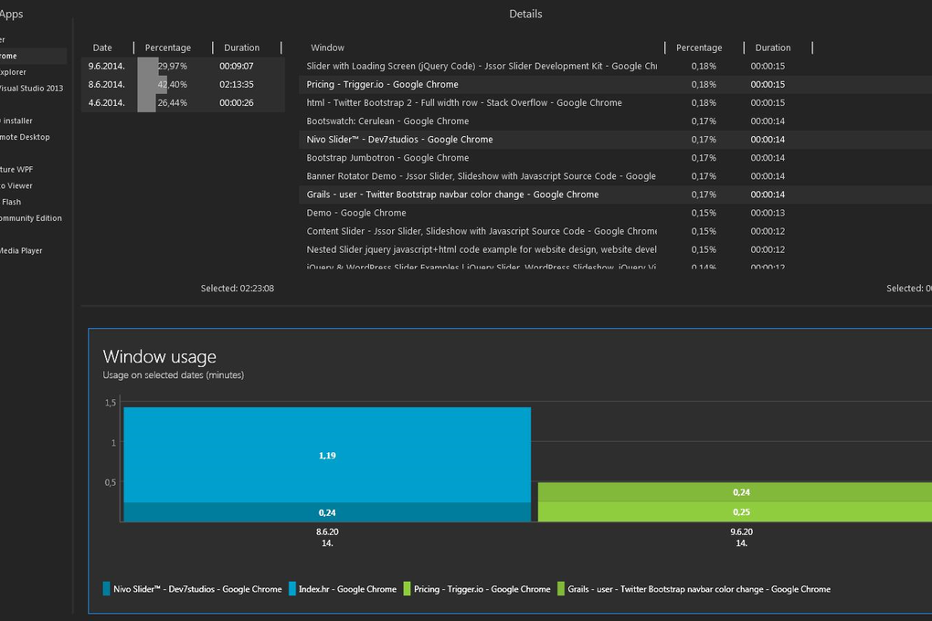
Task: Click the 42,40% percentage bar cell
Action: (x=173, y=84)
